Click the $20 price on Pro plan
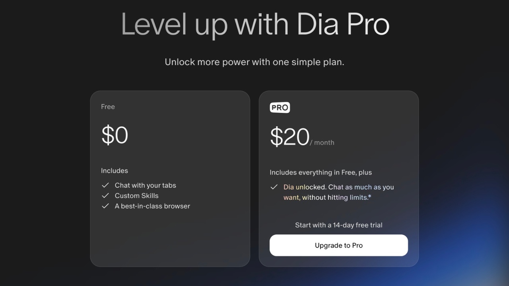Viewport: 509px width, 286px height. tap(289, 137)
